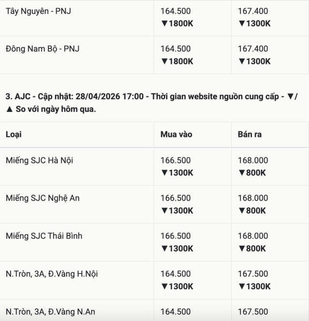
Task: Select the Mua vào column header
Action: point(176,134)
